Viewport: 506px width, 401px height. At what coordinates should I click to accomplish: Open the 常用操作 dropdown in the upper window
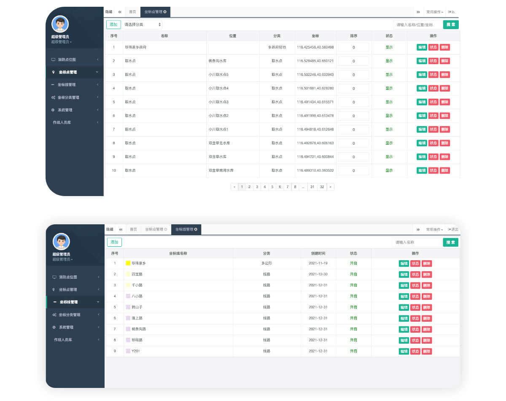[434, 12]
